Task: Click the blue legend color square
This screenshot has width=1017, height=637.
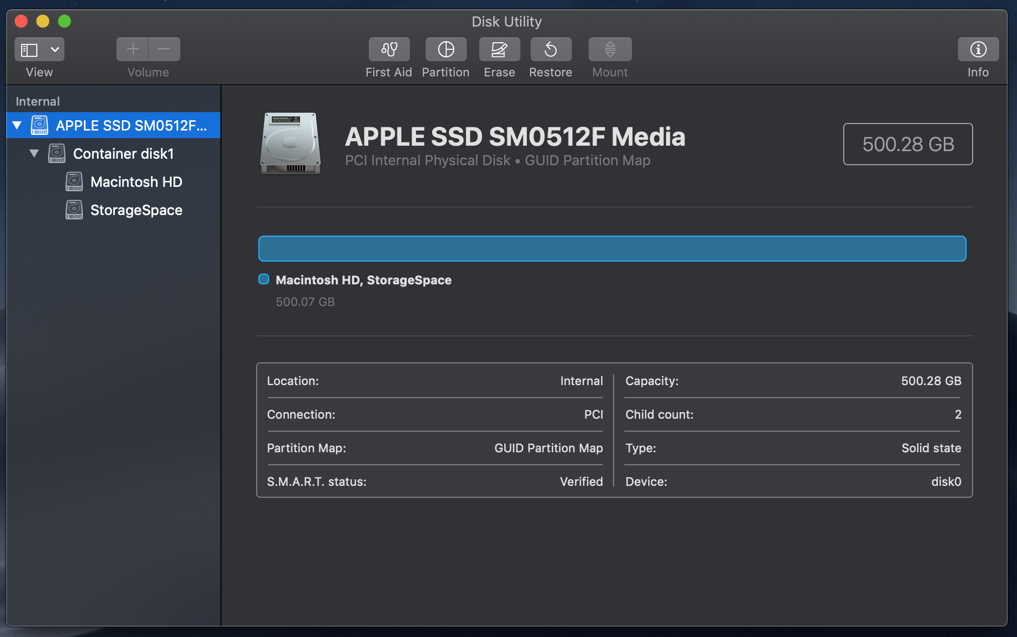Action: click(264, 279)
